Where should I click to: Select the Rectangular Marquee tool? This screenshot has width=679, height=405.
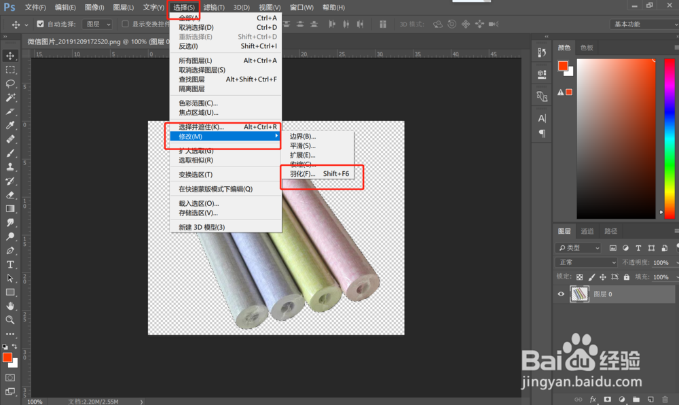coord(10,69)
